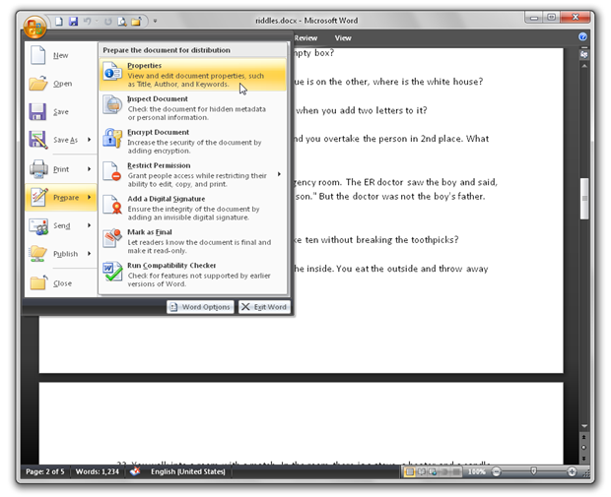Open the blue Help question mark icon
The width and height of the screenshot is (611, 497).
tap(582, 36)
